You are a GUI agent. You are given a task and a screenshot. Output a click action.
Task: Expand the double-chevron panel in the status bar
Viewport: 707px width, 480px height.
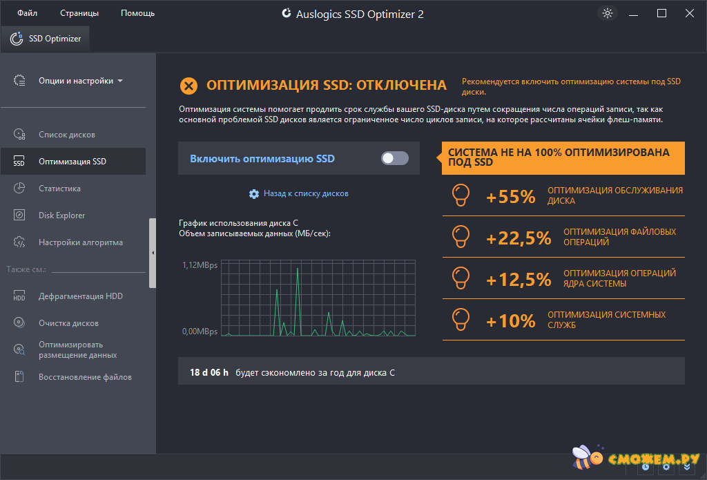click(686, 468)
